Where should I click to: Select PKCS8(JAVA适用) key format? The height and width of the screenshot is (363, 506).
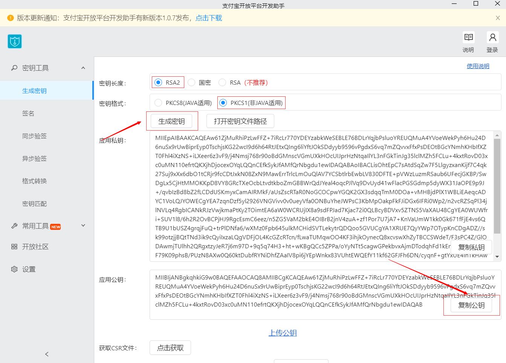click(158, 102)
